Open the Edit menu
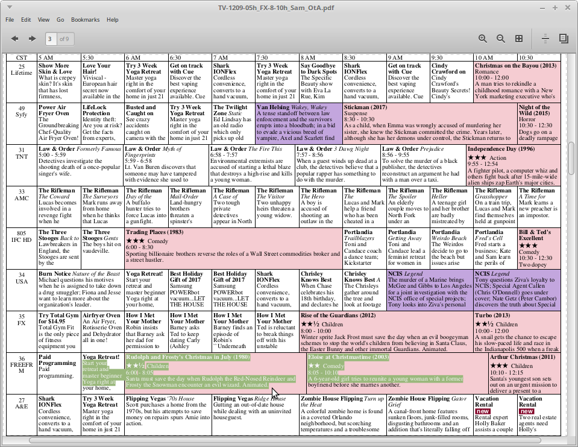 pos(26,19)
